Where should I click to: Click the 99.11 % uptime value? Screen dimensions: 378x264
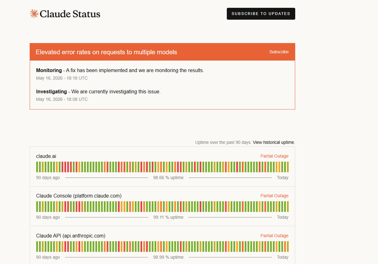coord(168,217)
